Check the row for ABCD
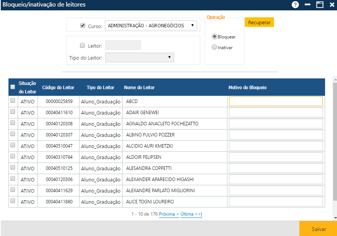Viewport: 337px width, 236px height. click(x=13, y=101)
